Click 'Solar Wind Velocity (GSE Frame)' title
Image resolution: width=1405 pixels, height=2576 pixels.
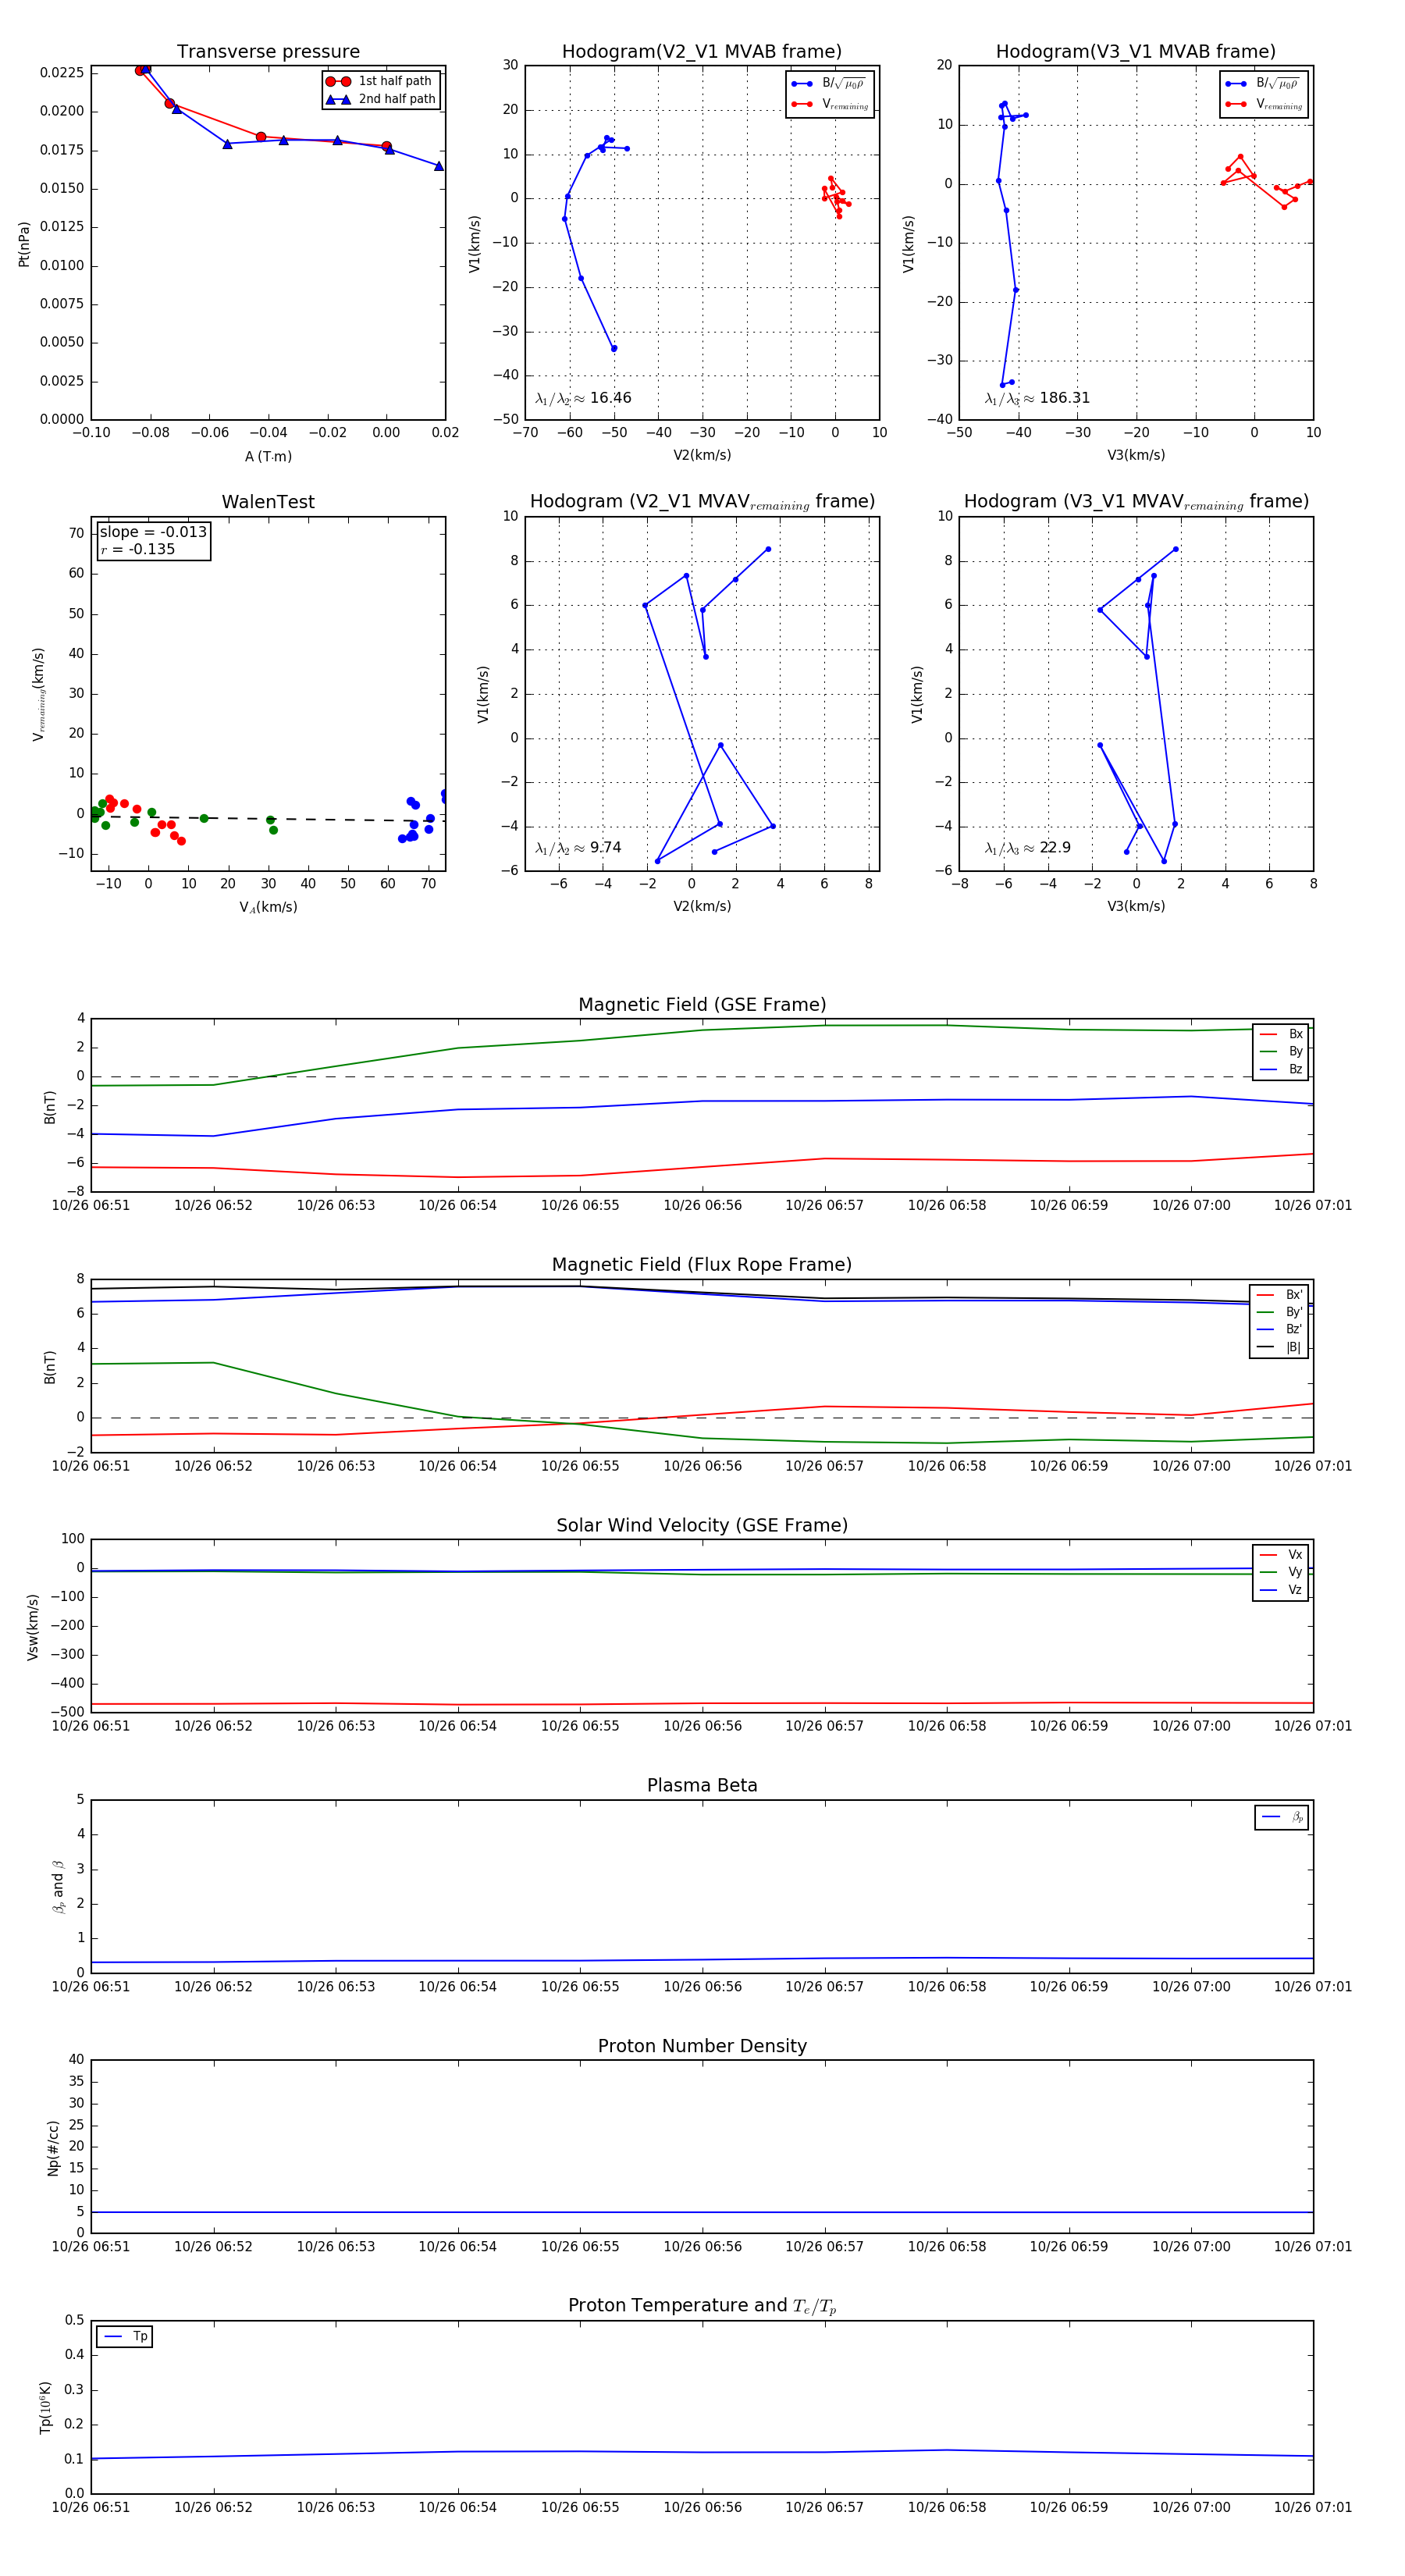pos(702,1525)
